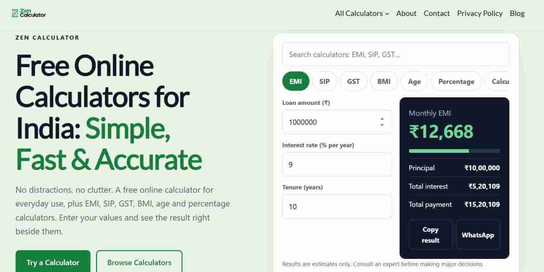Image resolution: width=544 pixels, height=272 pixels.
Task: Choose the Percentage calculator tab
Action: tap(456, 81)
